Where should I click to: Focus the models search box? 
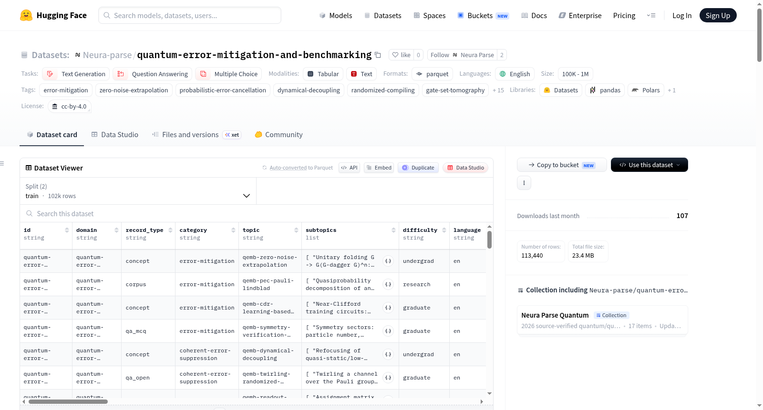pos(190,15)
